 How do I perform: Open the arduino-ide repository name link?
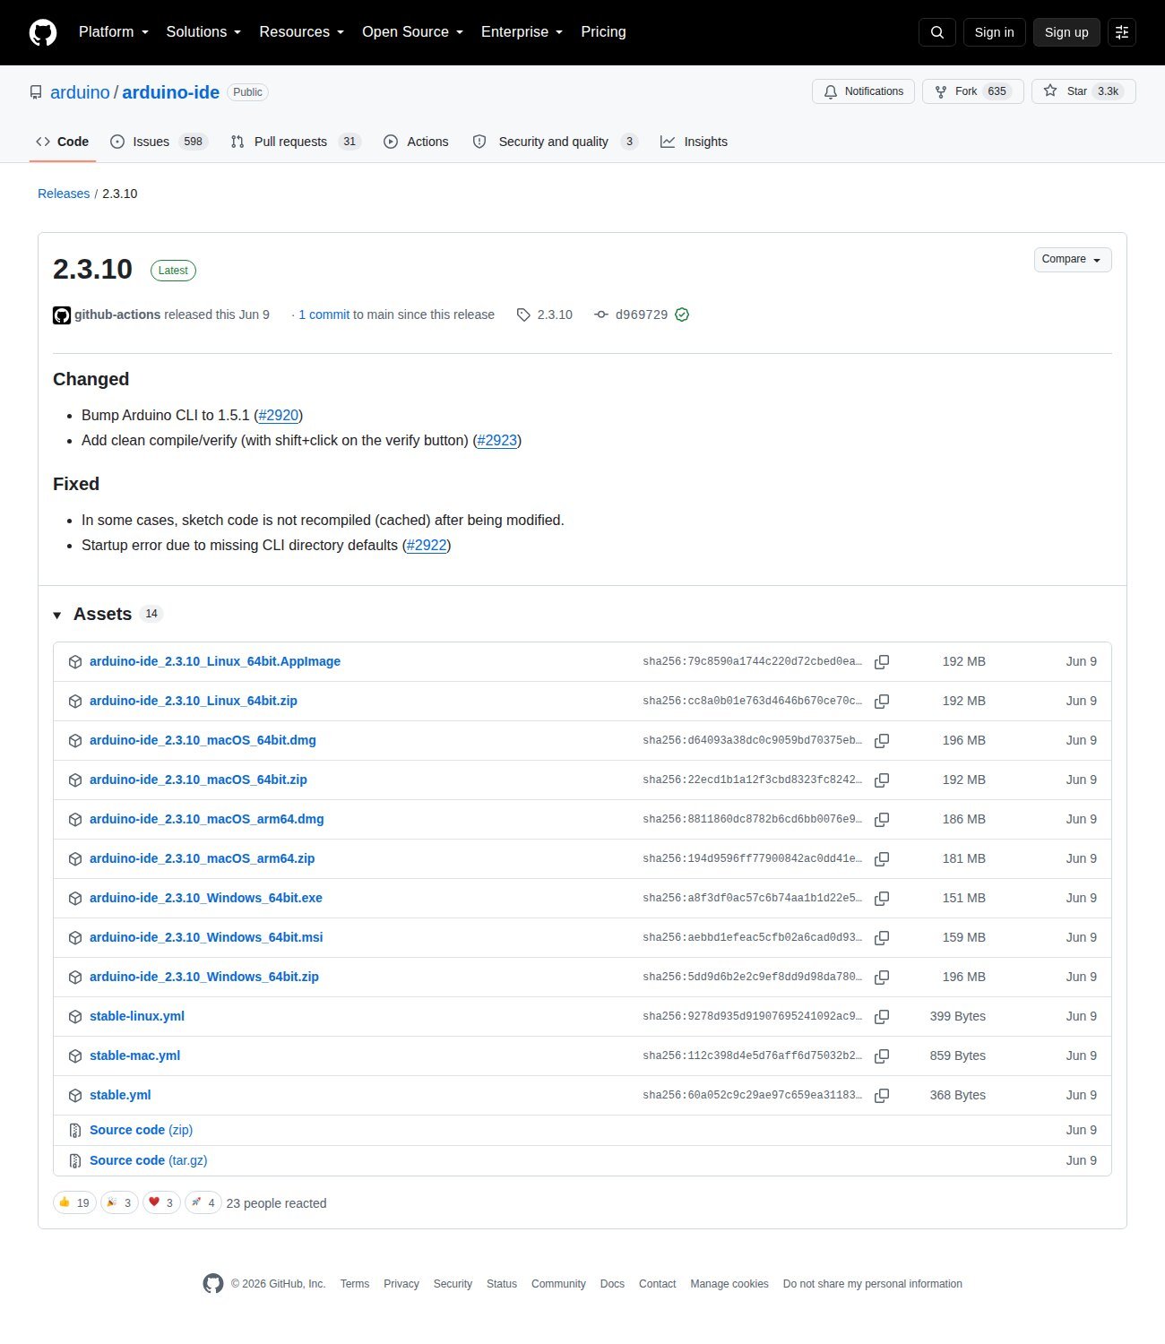(170, 92)
